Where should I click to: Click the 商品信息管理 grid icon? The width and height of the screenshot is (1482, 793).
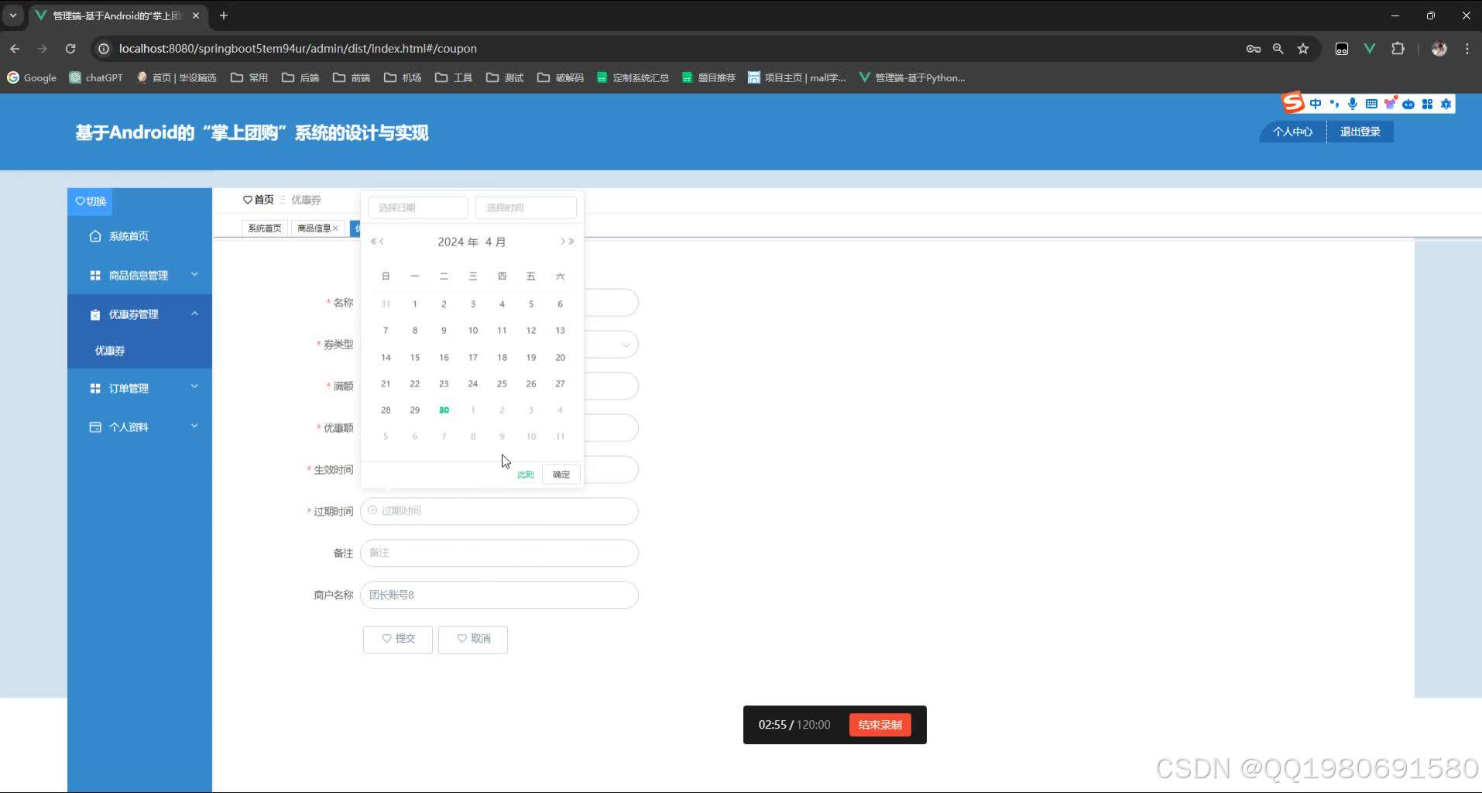coord(95,276)
